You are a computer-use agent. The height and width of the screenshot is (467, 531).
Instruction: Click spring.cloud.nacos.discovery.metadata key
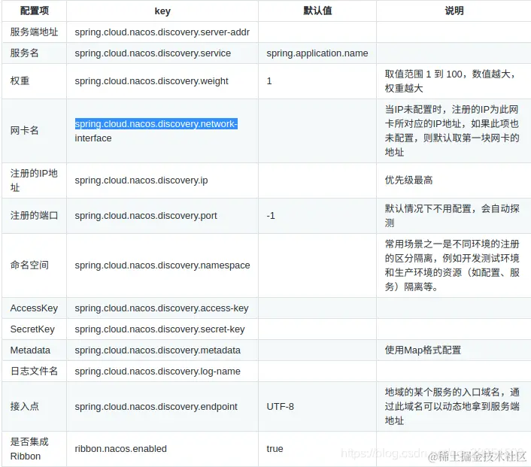click(157, 350)
